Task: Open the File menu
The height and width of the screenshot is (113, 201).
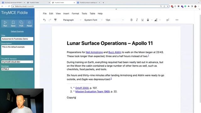Action: tap(45, 13)
